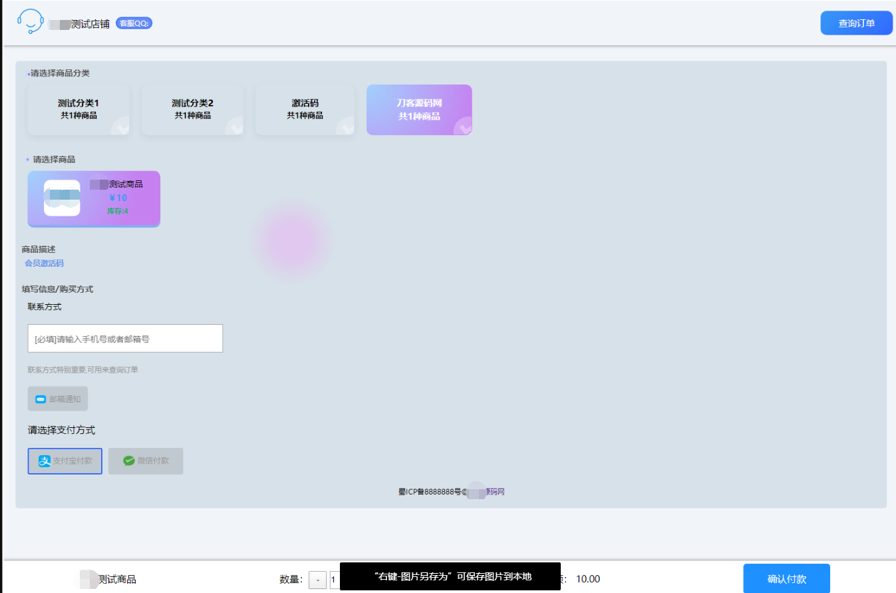Decrease quantity with the minus button
Screen dimensions: 896x593
tap(317, 580)
